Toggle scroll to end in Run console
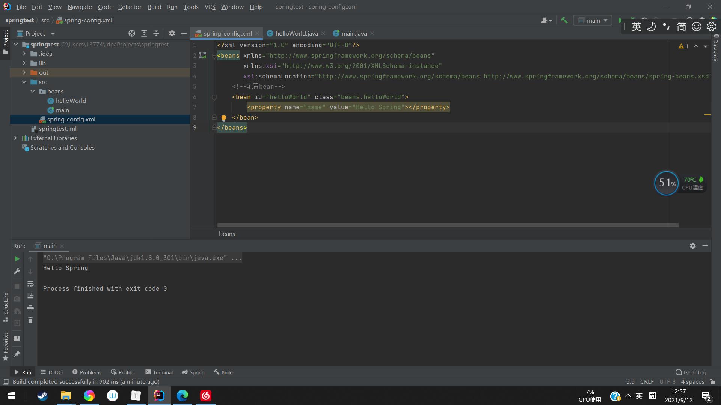Image resolution: width=721 pixels, height=405 pixels. click(30, 296)
